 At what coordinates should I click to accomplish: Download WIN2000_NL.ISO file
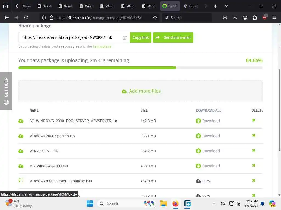[x=211, y=151]
